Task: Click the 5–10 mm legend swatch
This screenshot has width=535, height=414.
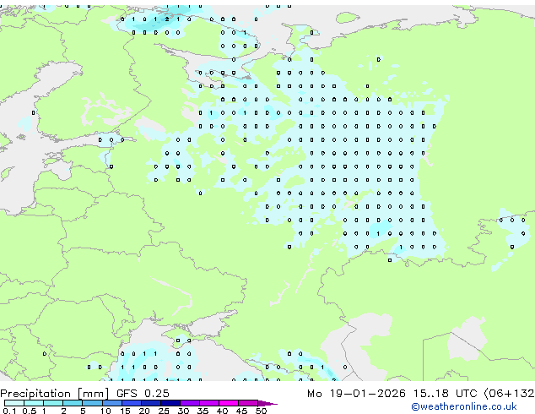Action: (x=92, y=403)
